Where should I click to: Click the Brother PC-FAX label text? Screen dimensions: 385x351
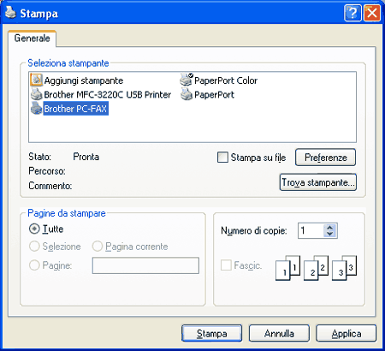coord(75,109)
